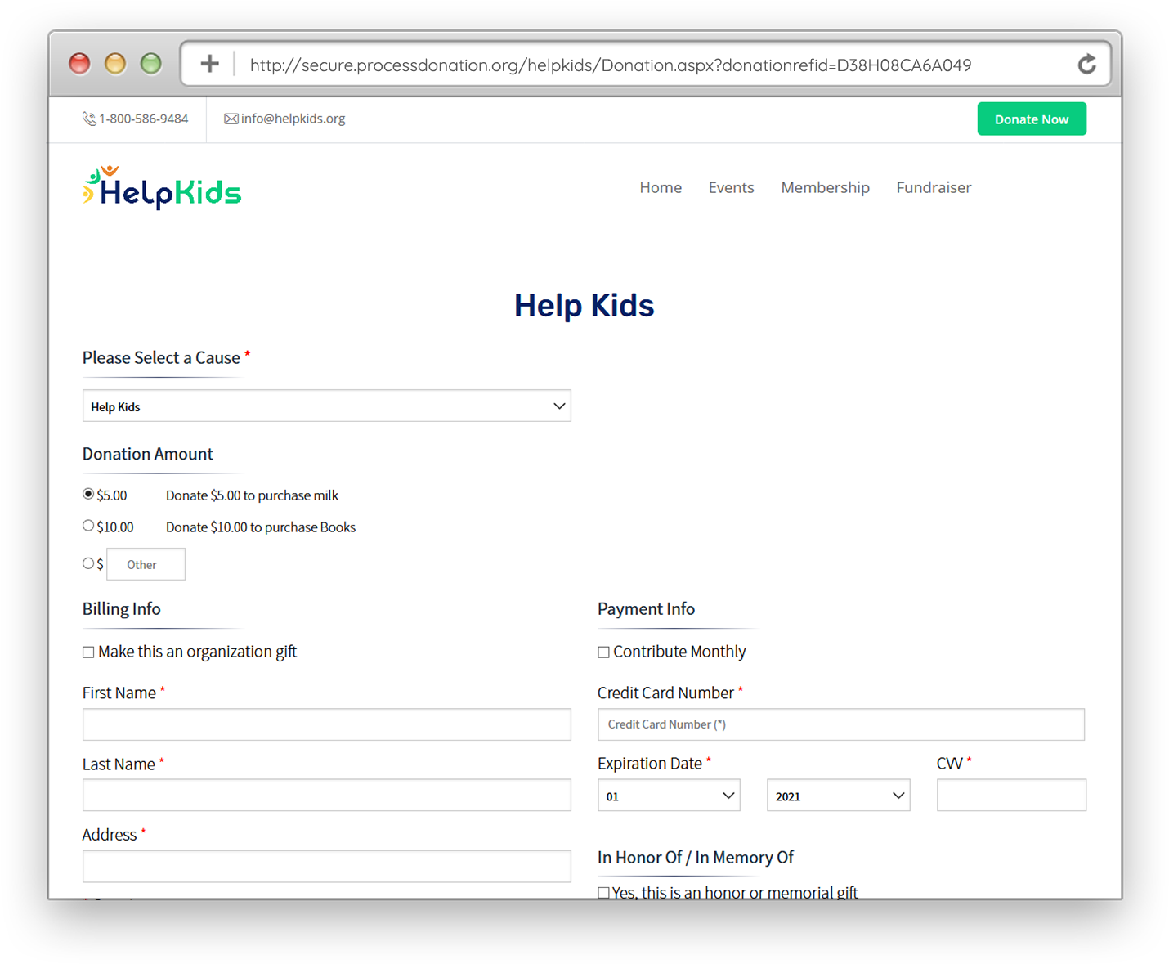Open the expiration year dropdown showing 2021
The image size is (1169, 964).
click(x=838, y=796)
